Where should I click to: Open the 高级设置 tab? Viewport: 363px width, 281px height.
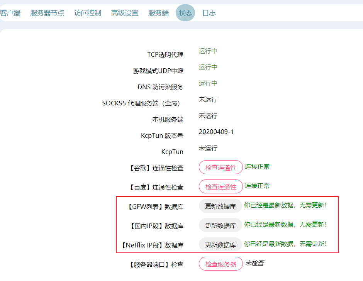tap(125, 13)
